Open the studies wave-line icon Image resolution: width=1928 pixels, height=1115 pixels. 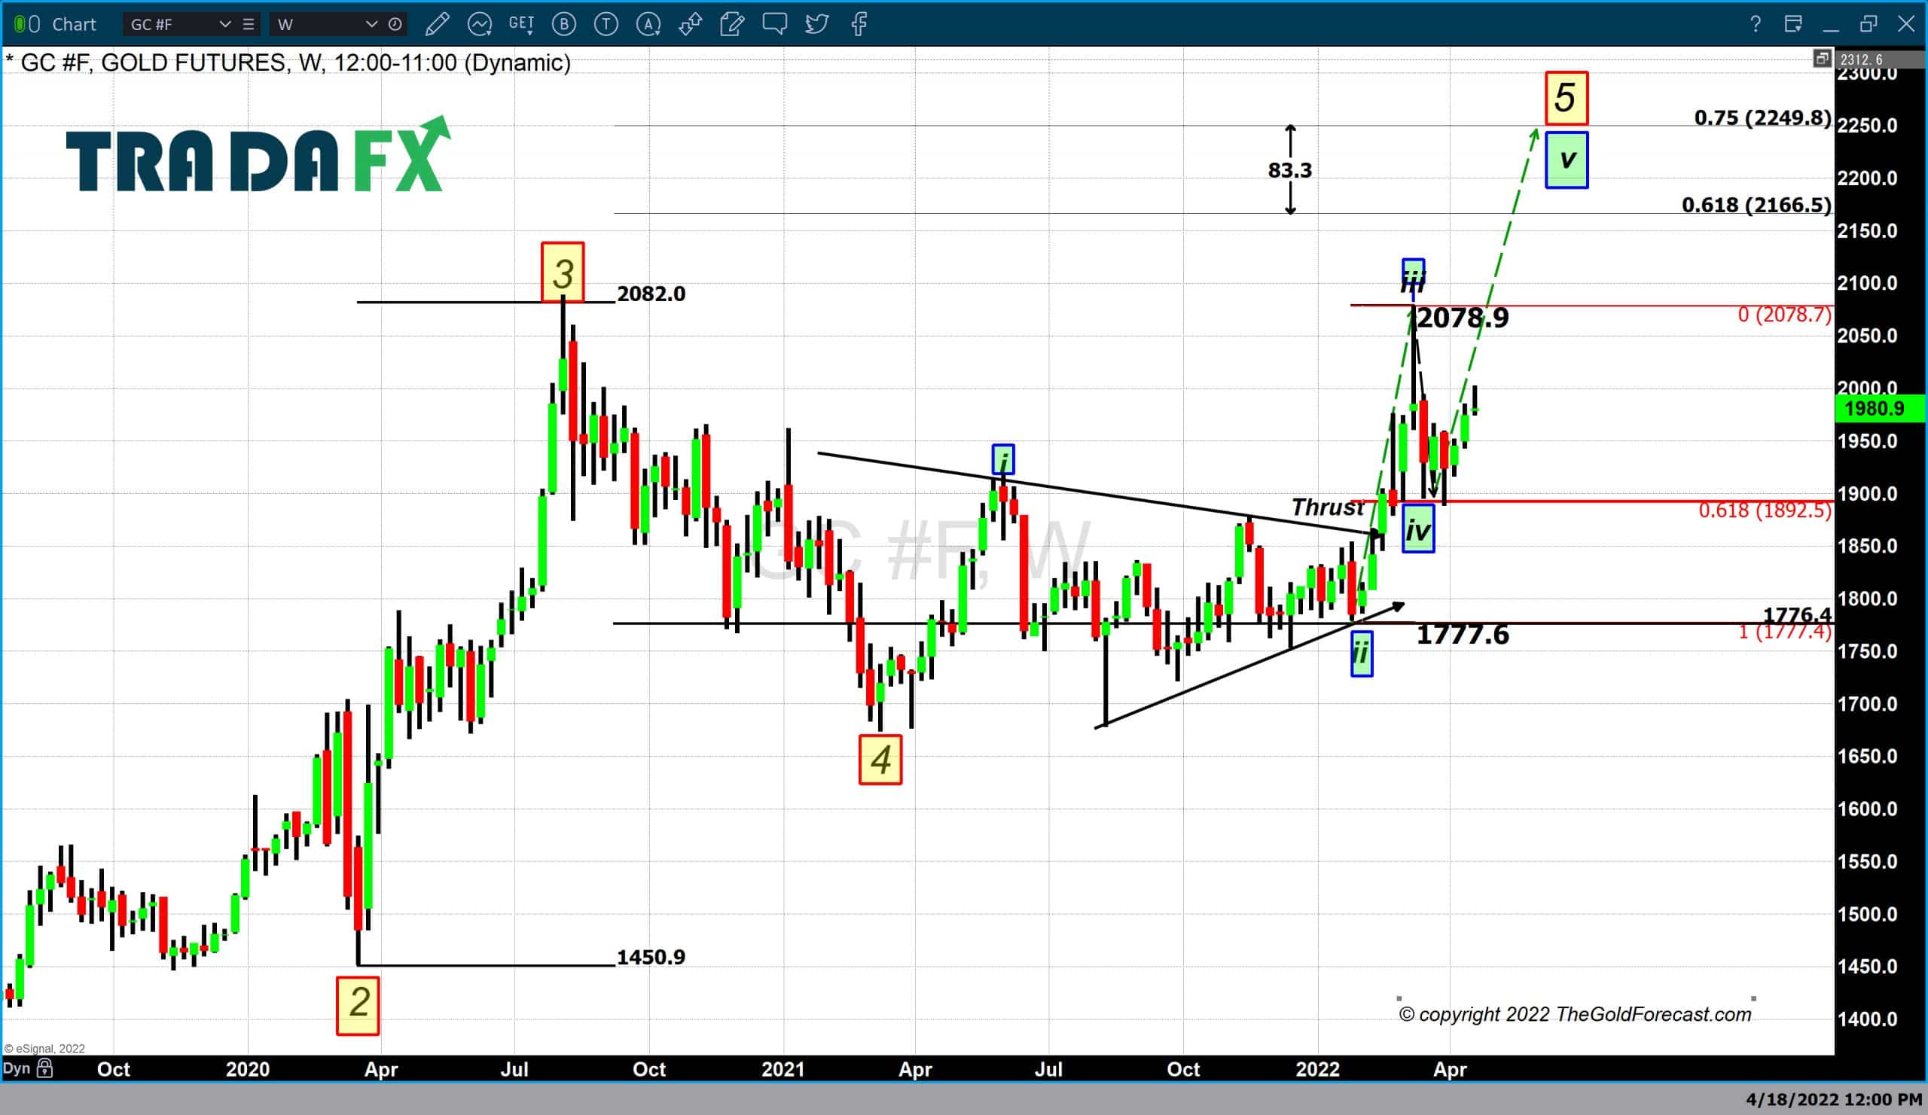(480, 25)
